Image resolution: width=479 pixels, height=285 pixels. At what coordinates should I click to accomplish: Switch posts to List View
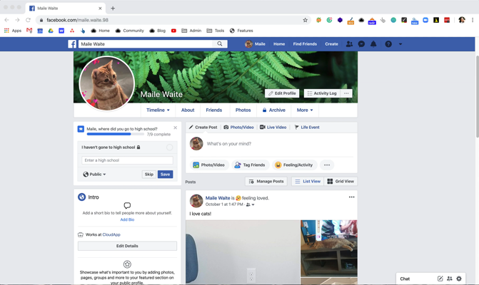tap(308, 182)
